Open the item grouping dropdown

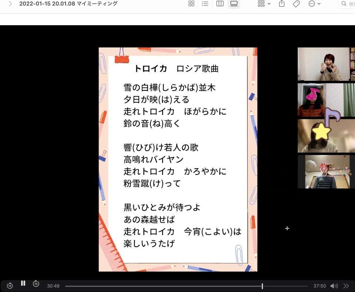click(264, 4)
